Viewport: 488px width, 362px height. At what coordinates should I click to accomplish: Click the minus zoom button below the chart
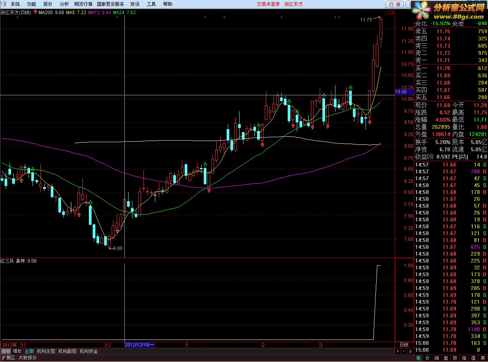click(x=404, y=351)
